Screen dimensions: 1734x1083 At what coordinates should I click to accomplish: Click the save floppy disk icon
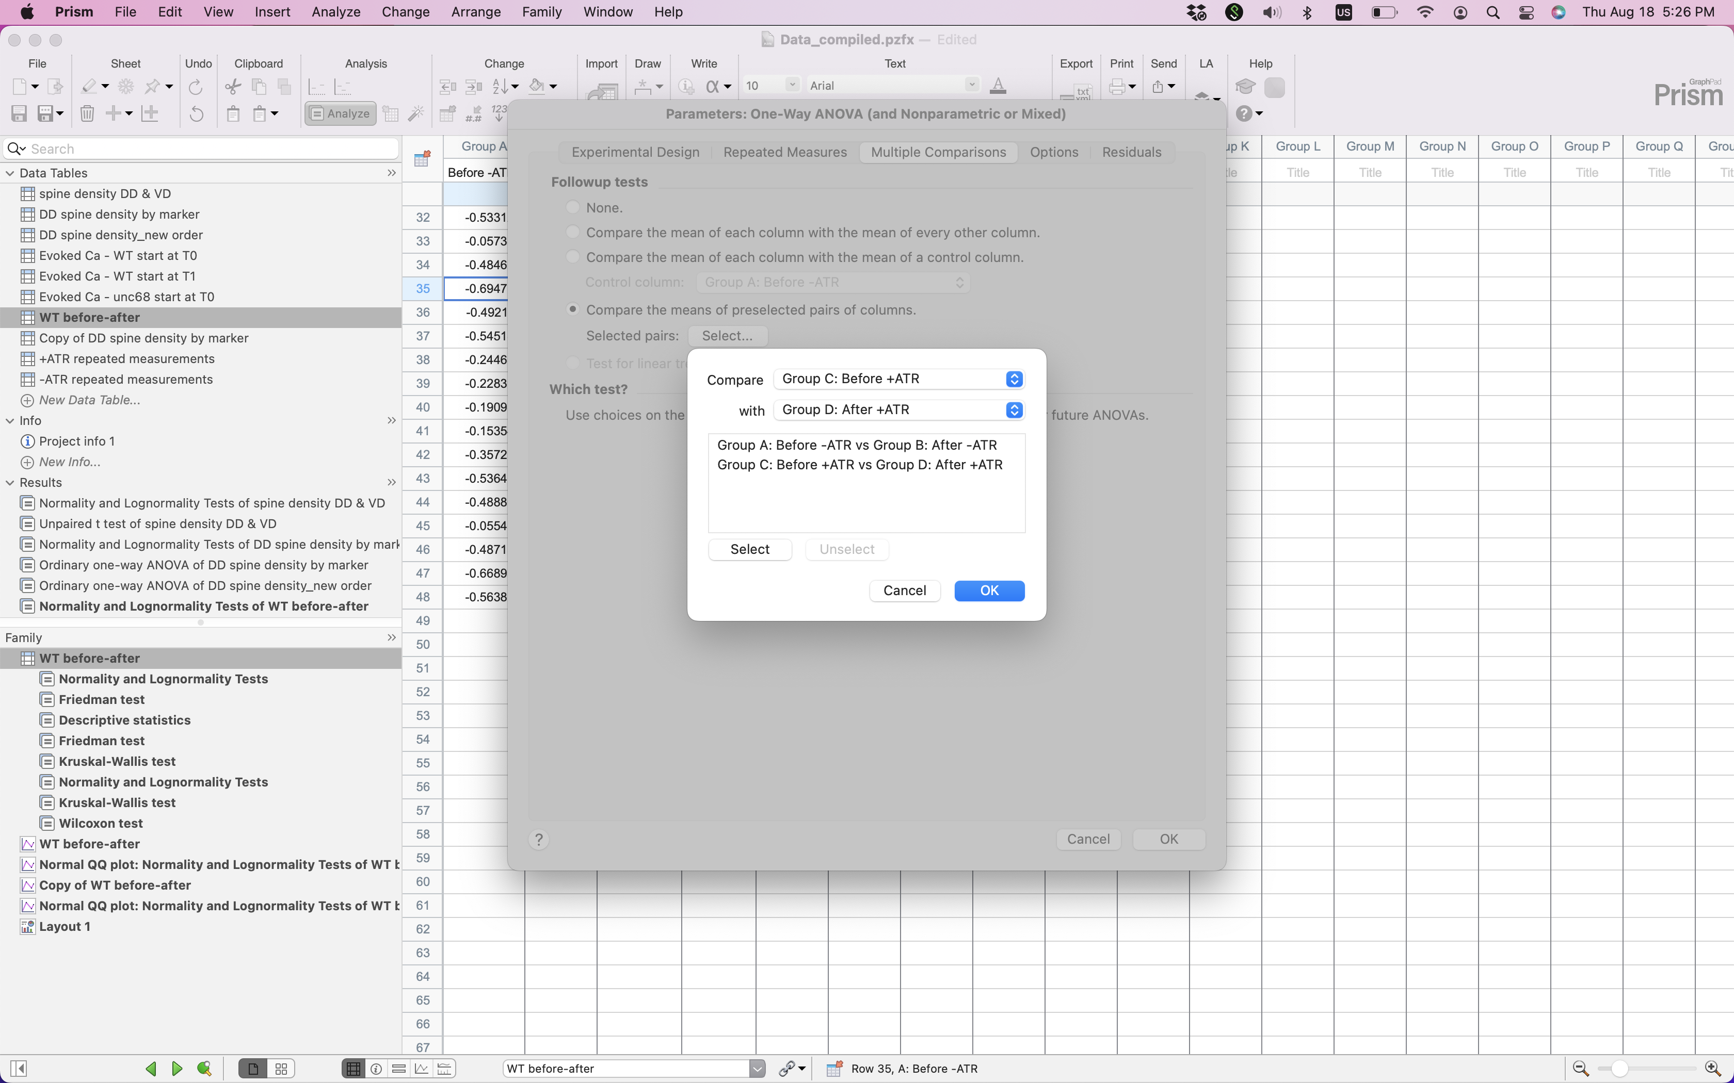pos(19,113)
